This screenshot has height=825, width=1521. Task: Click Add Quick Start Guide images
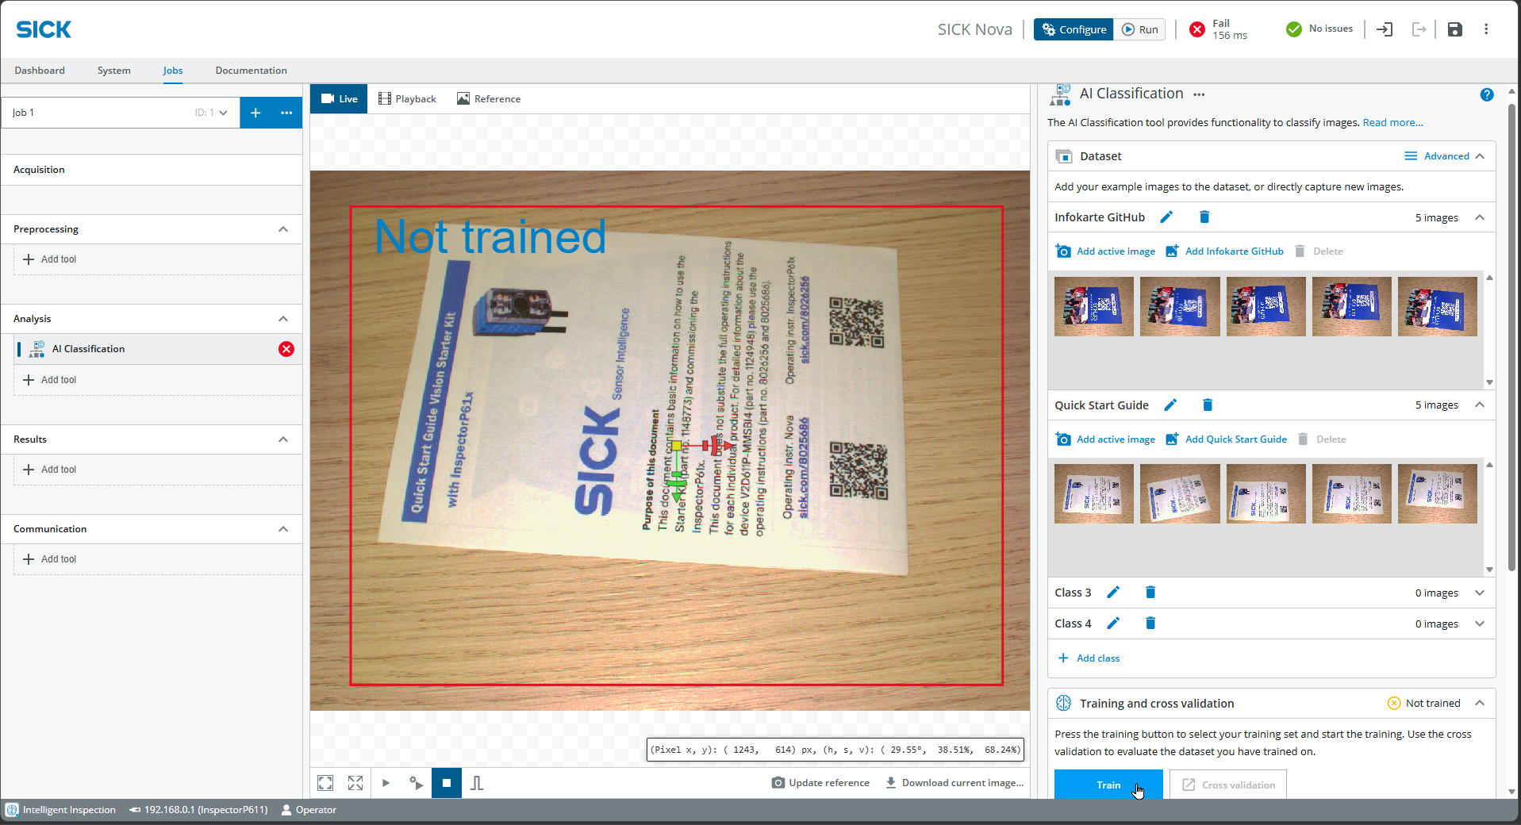(1226, 439)
